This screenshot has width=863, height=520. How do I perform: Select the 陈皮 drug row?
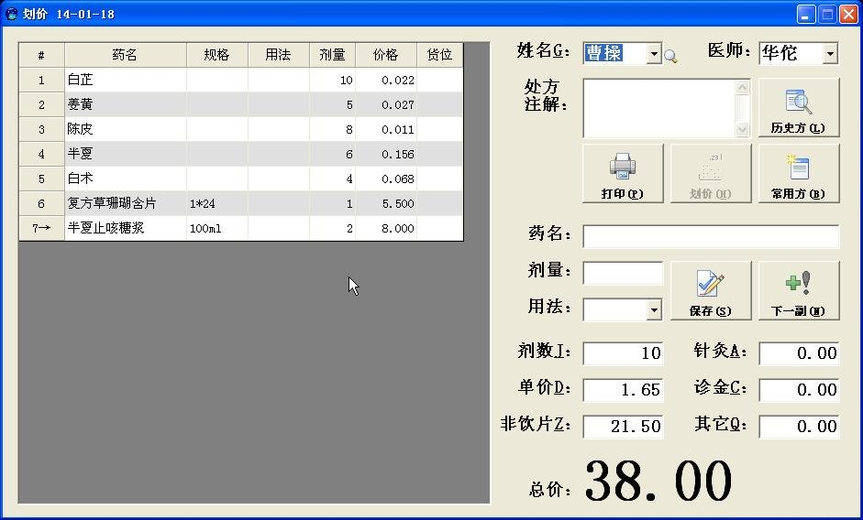241,129
